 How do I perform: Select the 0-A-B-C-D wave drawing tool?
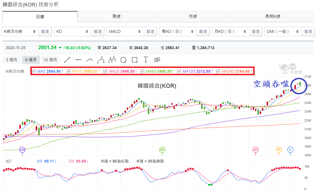point(112,60)
